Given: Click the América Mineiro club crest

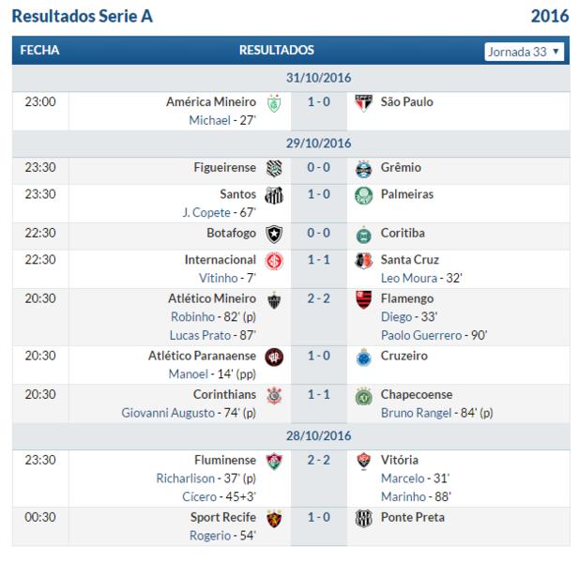Looking at the screenshot, I should point(274,103).
